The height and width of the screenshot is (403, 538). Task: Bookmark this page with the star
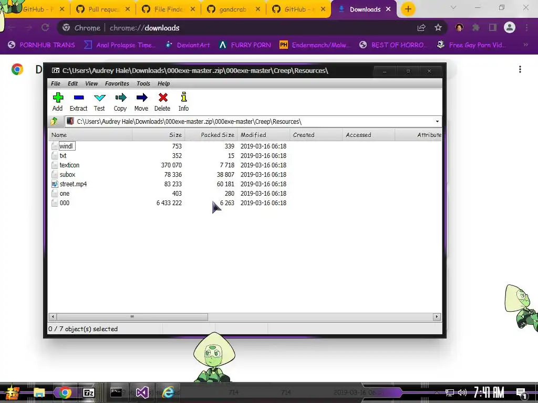(x=438, y=28)
